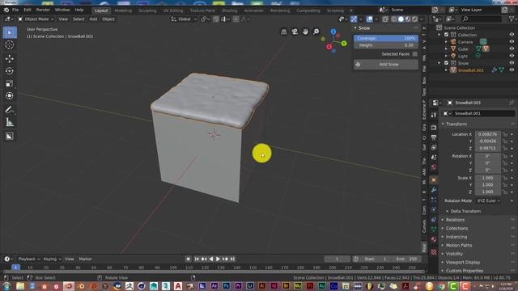Click the pan view hand icon

pos(305,32)
